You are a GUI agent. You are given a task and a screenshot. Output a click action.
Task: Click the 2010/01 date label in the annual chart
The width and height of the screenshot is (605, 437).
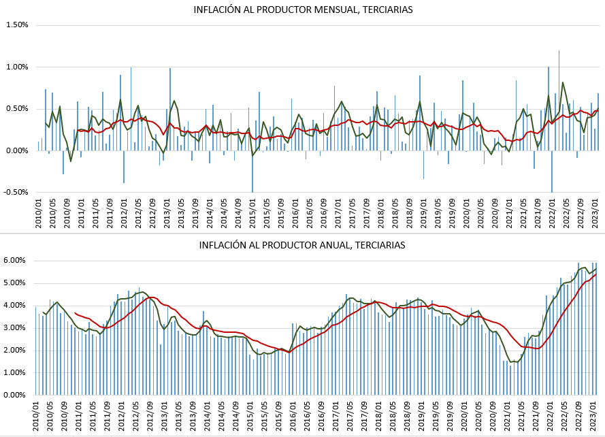tap(36, 417)
